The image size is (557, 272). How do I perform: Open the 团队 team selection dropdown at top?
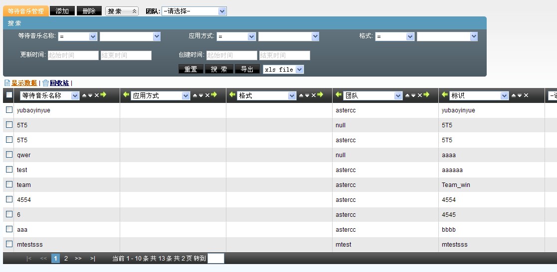pos(194,11)
